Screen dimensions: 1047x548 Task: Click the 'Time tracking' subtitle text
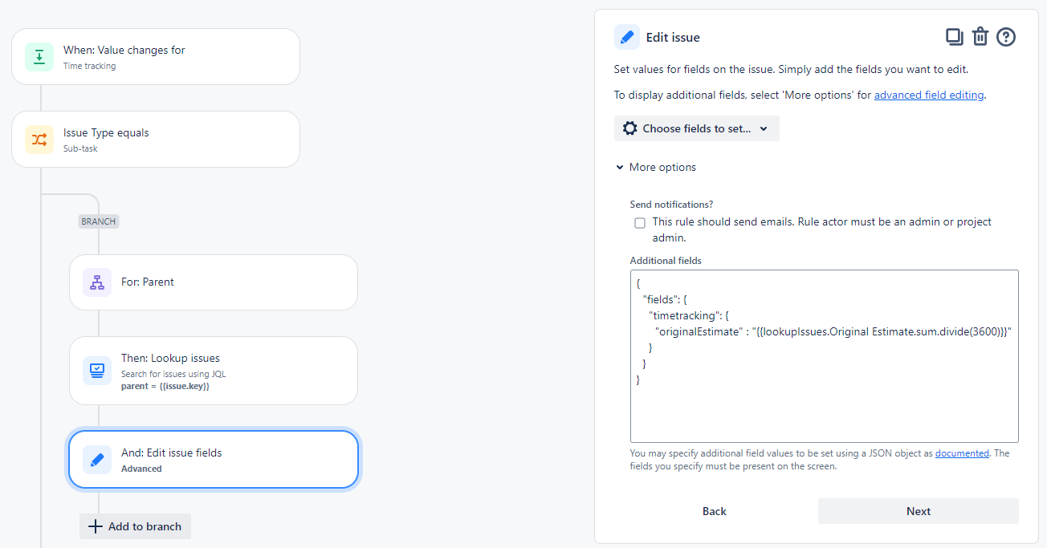click(x=89, y=67)
